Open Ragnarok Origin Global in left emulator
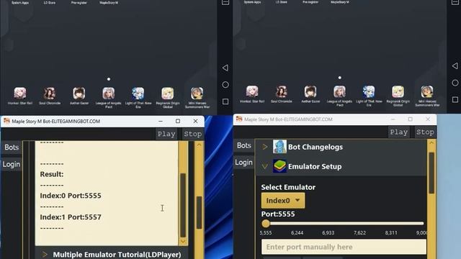The image size is (461, 259). [x=168, y=93]
